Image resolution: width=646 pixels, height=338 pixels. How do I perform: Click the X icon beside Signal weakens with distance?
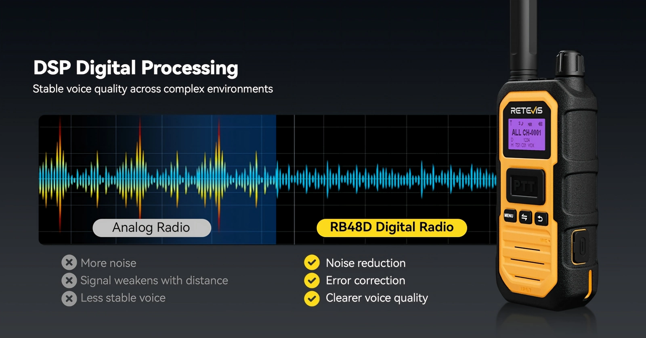[69, 280]
